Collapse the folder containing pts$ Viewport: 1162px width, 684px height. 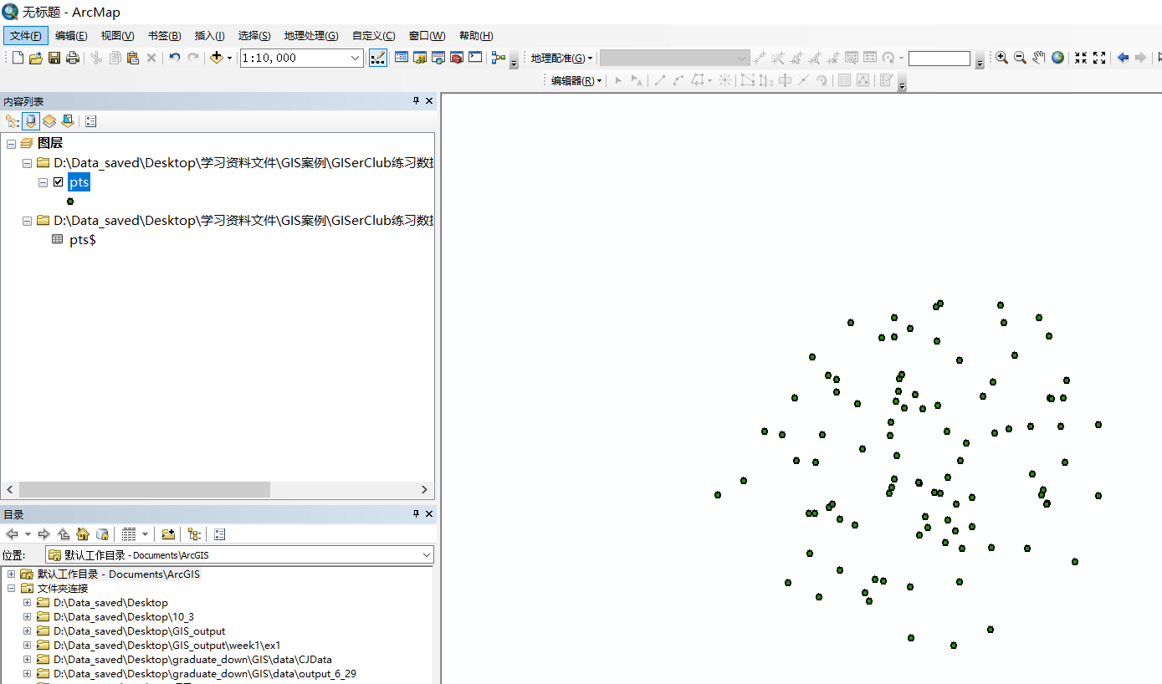(x=27, y=221)
